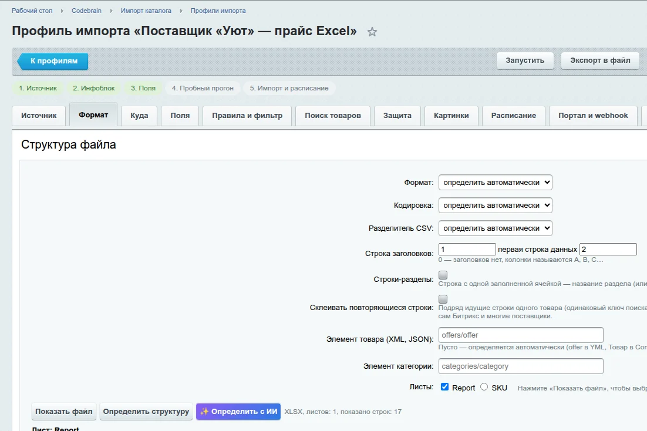This screenshot has width=647, height=431.
Task: Open the Защита tab
Action: tap(397, 116)
